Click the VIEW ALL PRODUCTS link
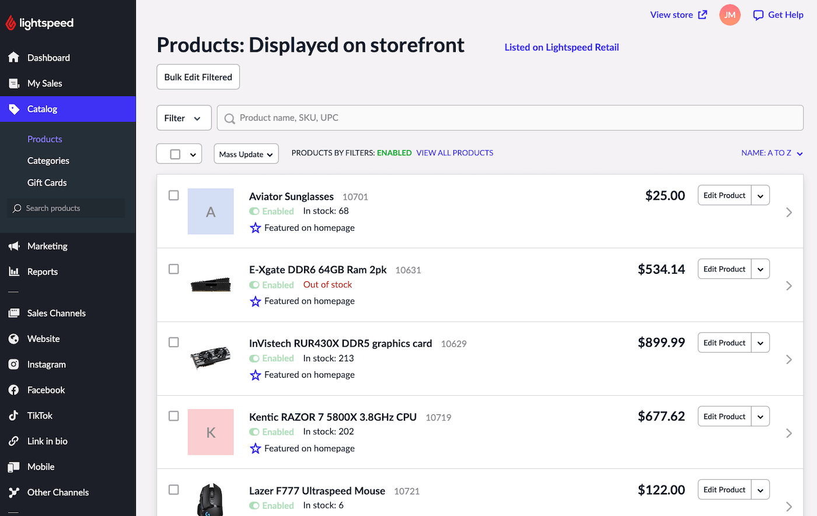817x516 pixels. pyautogui.click(x=455, y=153)
